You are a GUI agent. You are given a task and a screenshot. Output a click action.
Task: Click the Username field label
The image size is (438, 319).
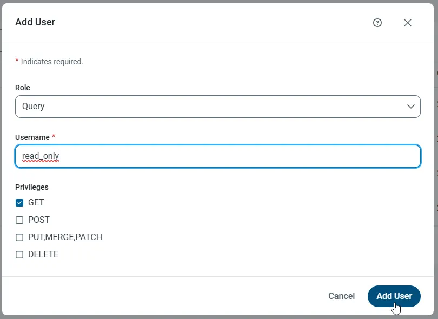[32, 137]
